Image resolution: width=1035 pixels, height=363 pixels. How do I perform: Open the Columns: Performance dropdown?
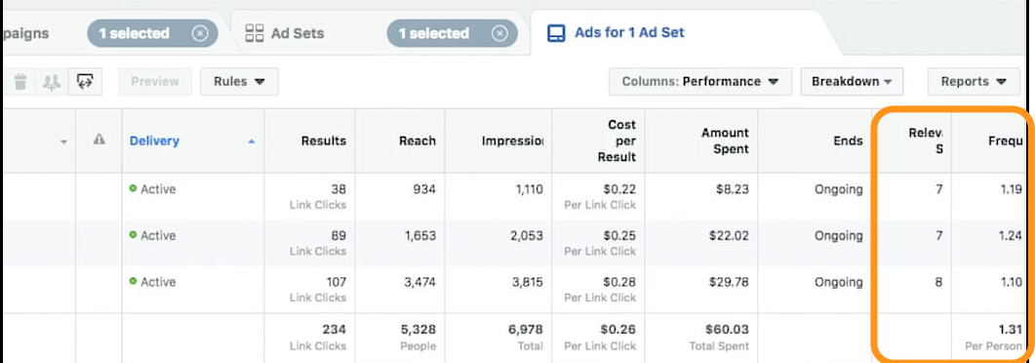700,82
